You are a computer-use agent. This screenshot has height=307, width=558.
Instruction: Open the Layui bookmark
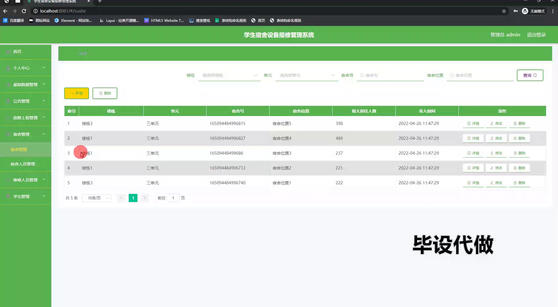point(119,20)
